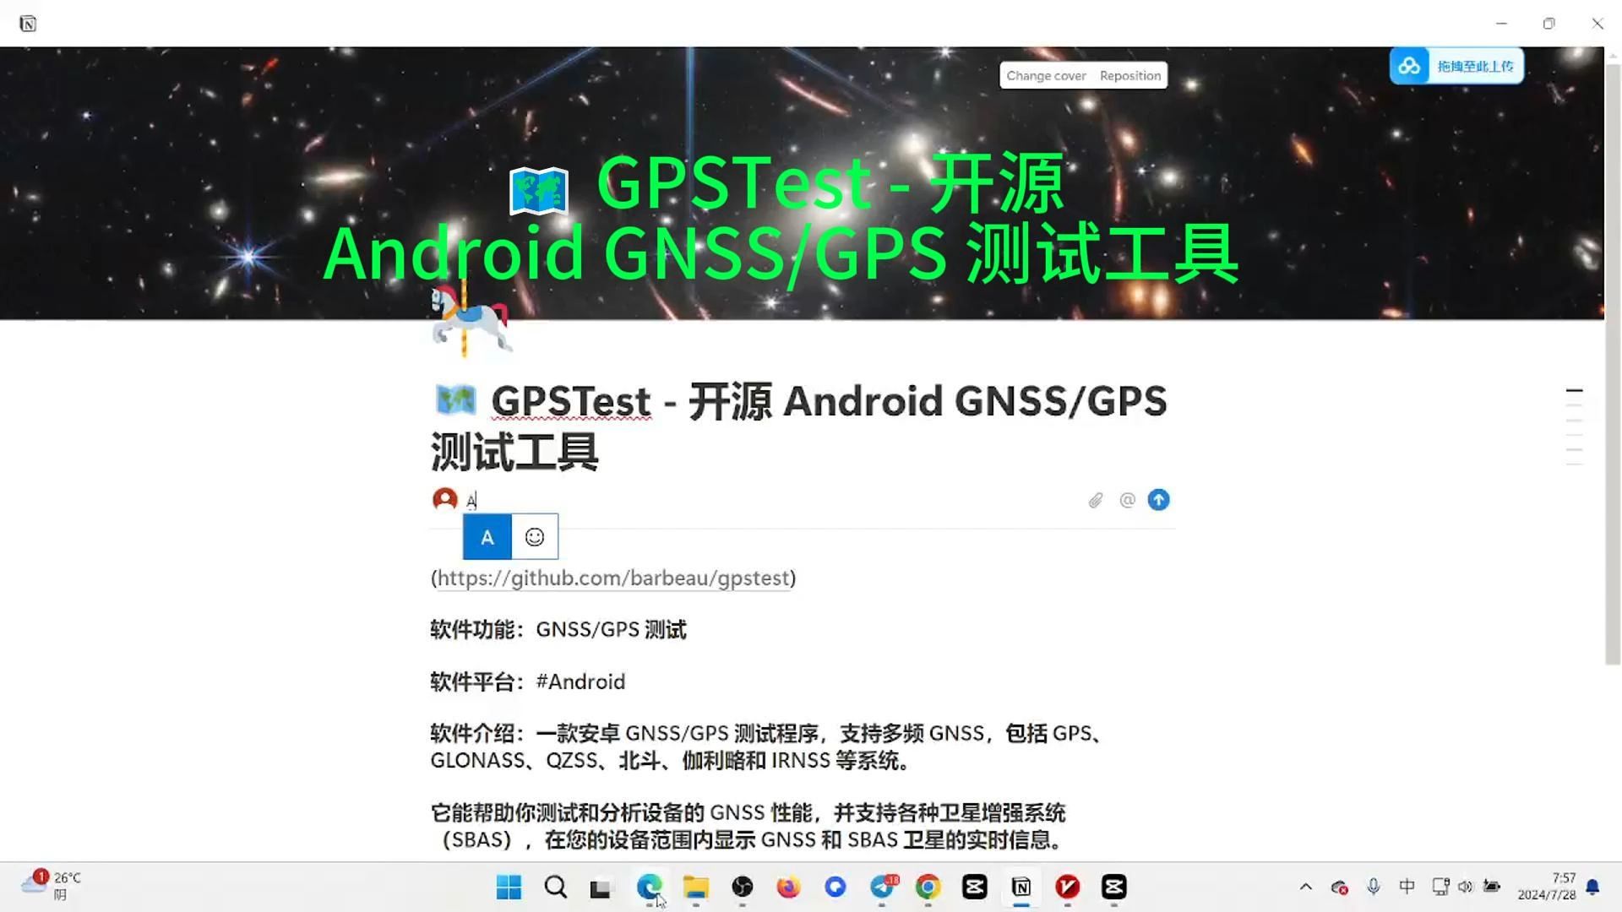Click the blue circle app on taskbar

pyautogui.click(x=835, y=888)
